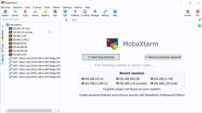Select 192.168.1.10 (root) in the session tree
The width and height of the screenshot is (202, 113).
coord(19,29)
